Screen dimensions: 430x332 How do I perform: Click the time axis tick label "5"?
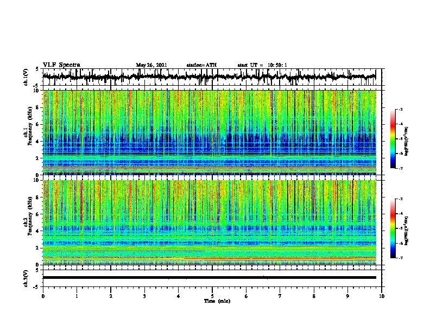(212, 296)
